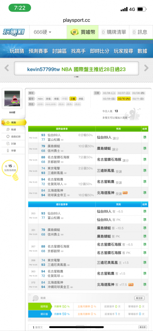Show the next banner with right arrow
This screenshot has width=153, height=331.
[146, 68]
